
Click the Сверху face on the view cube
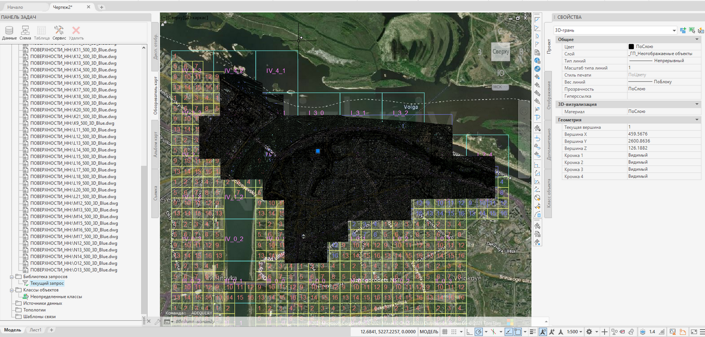coord(500,52)
